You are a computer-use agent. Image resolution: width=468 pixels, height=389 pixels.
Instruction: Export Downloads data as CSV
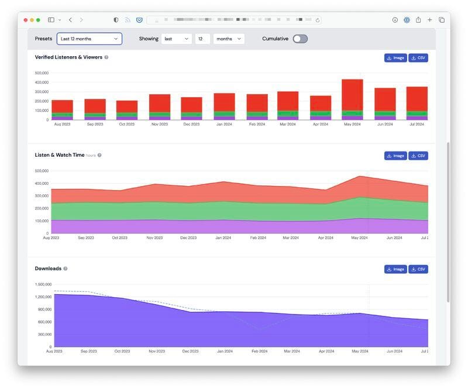(418, 269)
